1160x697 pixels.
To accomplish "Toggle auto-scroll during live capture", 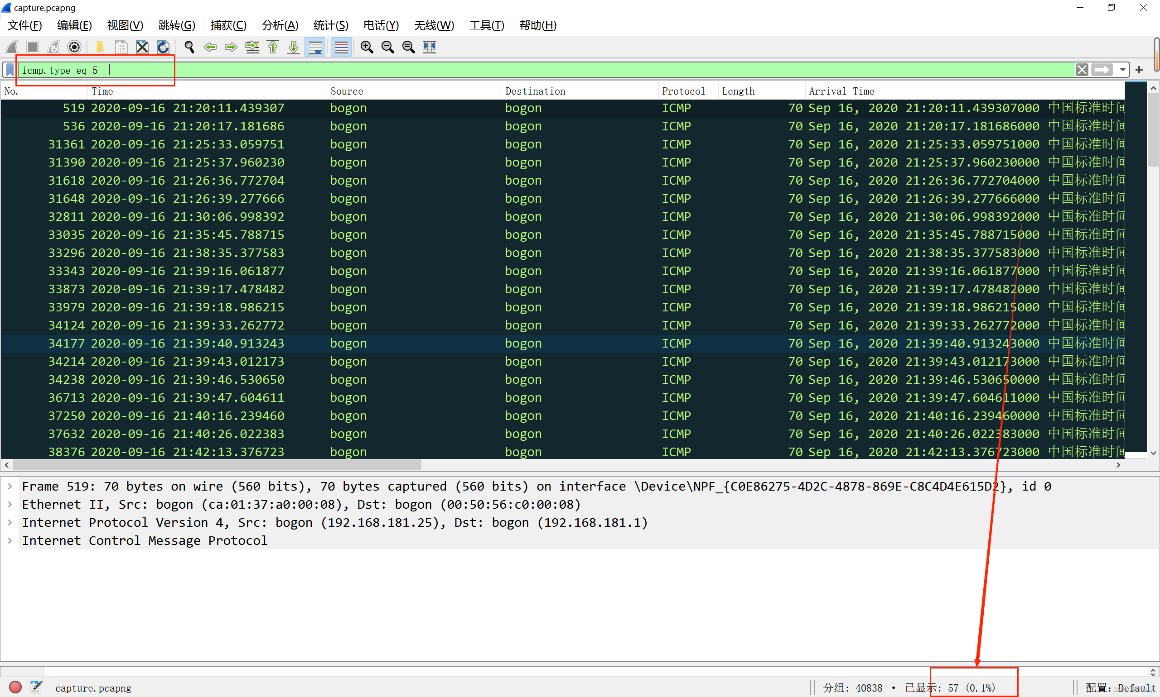I will (315, 47).
